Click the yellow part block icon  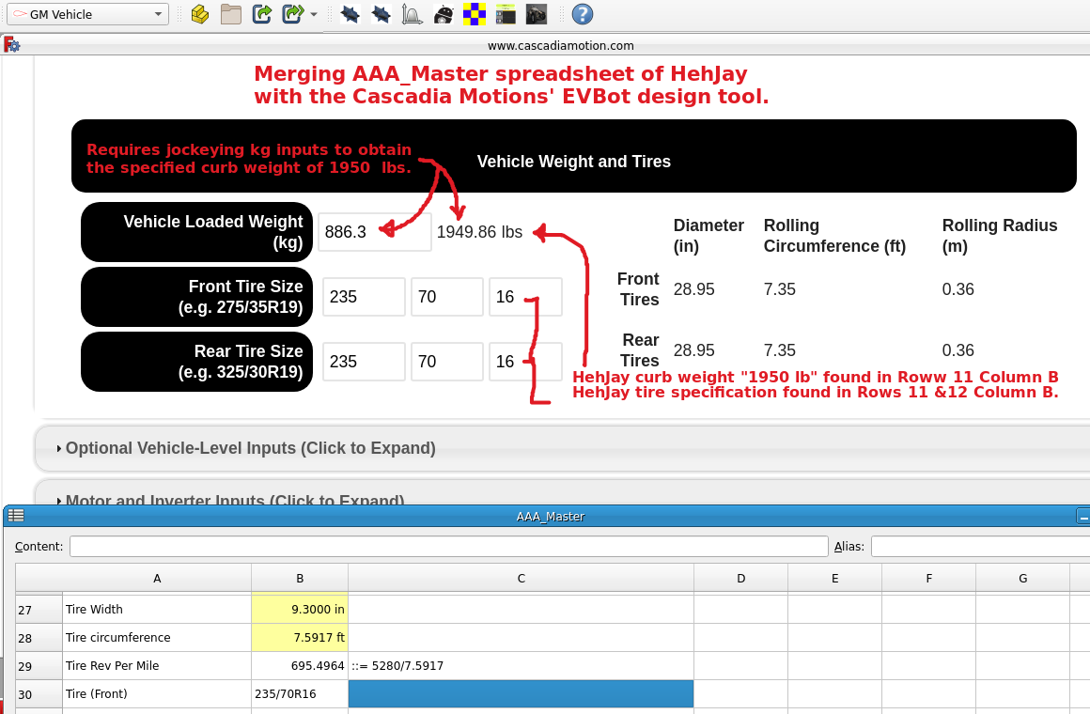click(199, 14)
